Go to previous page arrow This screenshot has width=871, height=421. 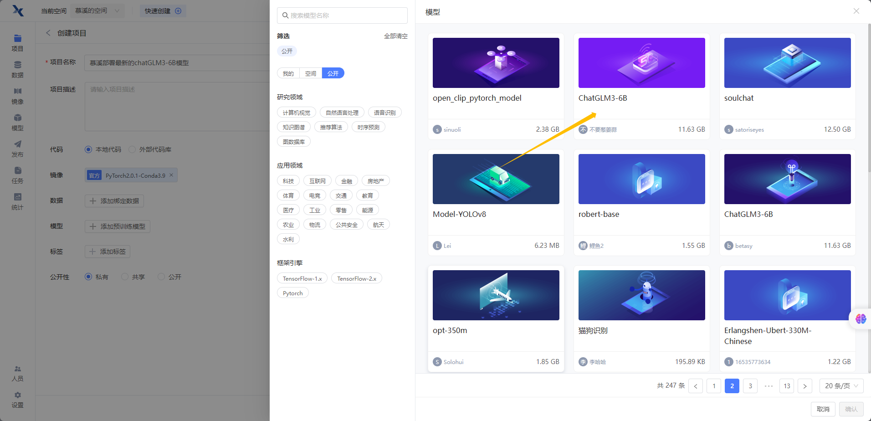click(696, 386)
